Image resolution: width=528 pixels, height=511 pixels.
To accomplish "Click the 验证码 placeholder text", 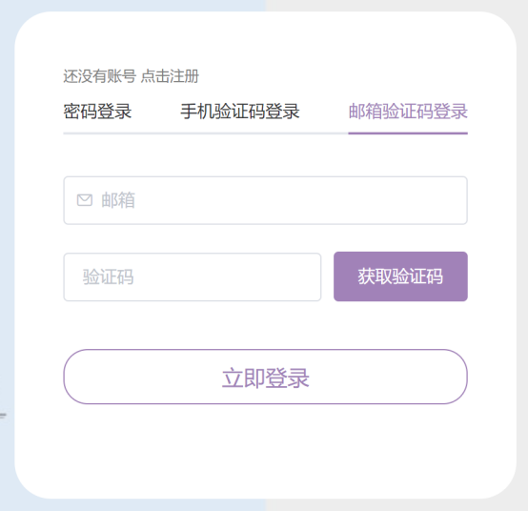I will (x=108, y=276).
